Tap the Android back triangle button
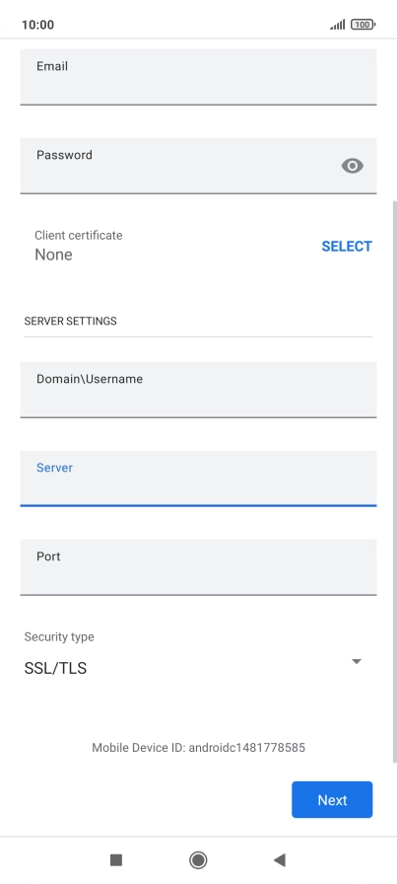Image resolution: width=397 pixels, height=884 pixels. click(280, 859)
